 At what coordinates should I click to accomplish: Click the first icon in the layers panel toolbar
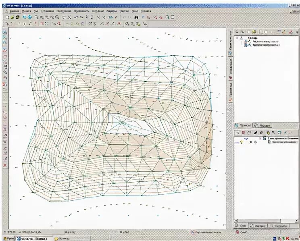237,133
